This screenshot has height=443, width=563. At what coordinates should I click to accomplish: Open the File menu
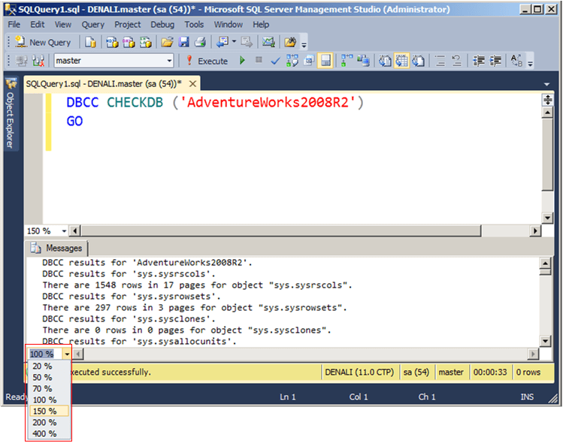[14, 24]
